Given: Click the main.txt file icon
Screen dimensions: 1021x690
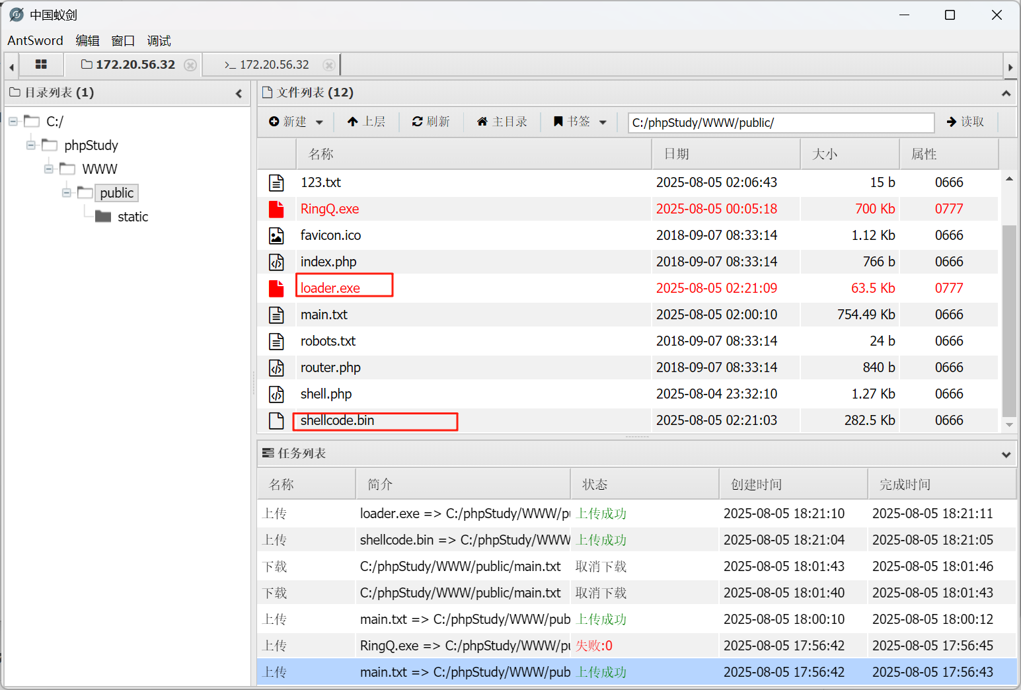Looking at the screenshot, I should point(276,315).
